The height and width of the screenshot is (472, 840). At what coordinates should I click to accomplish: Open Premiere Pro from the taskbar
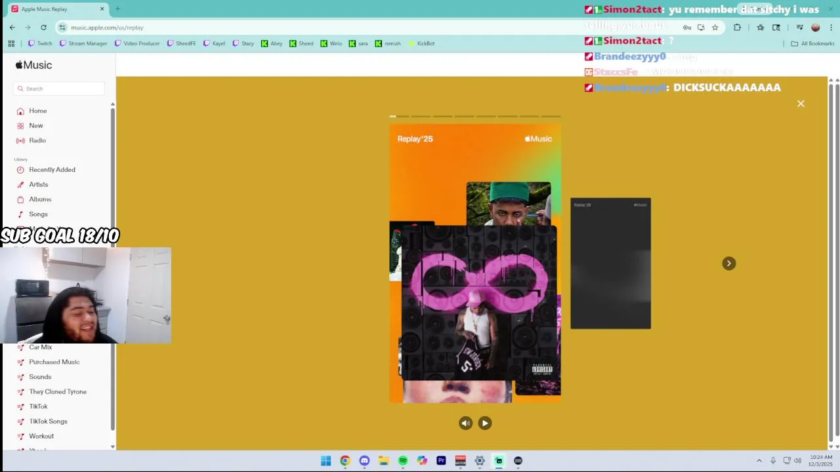point(441,461)
